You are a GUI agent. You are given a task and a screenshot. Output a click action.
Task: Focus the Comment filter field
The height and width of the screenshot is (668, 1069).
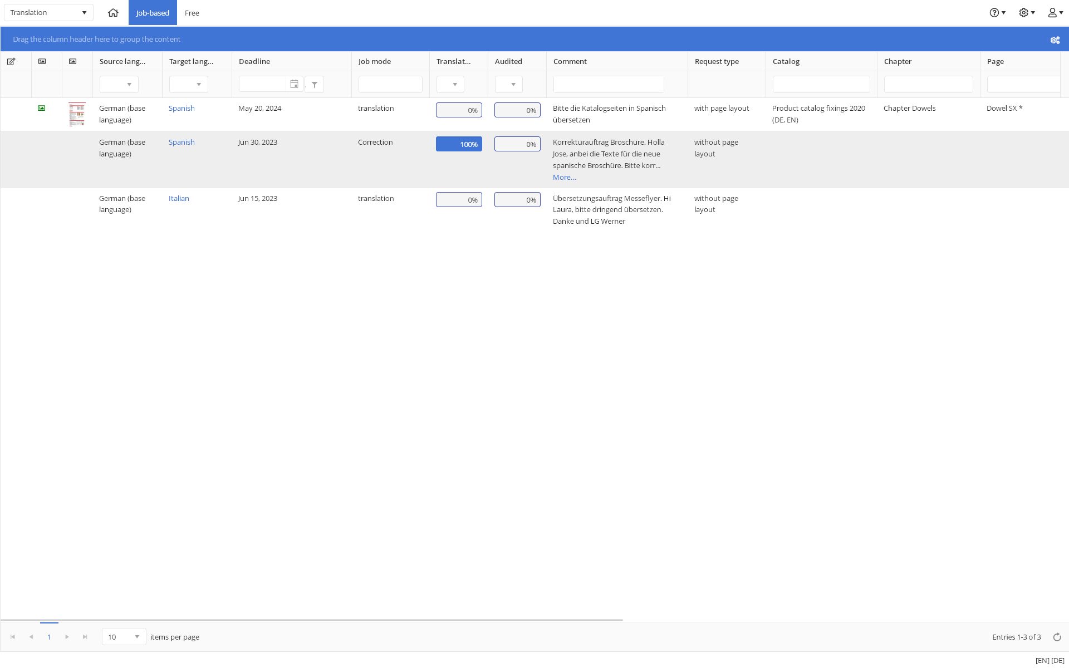[x=609, y=85]
